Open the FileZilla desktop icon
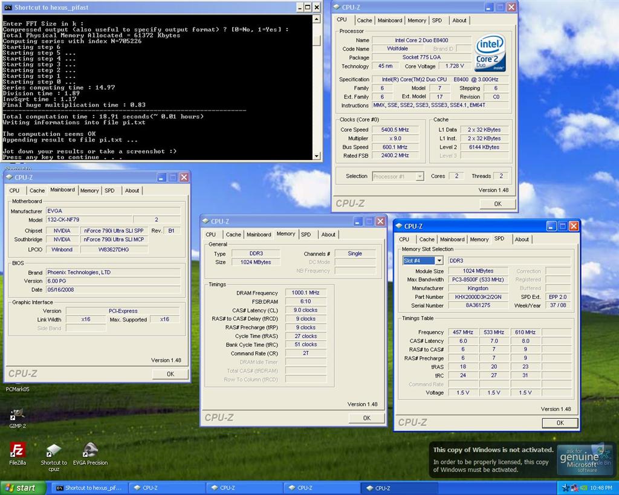 (18, 454)
